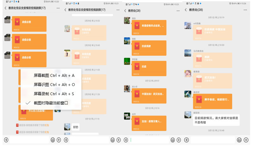Open emoji picker in the rightmost chat panel
Screen dimensions: 259x154
[x=239, y=140]
